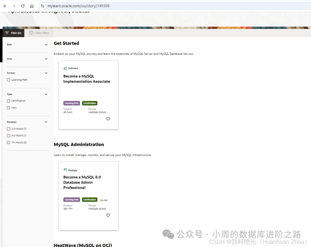Click Multiple choice format on Implementation Associate card
The height and width of the screenshot is (247, 311).
tap(97, 112)
